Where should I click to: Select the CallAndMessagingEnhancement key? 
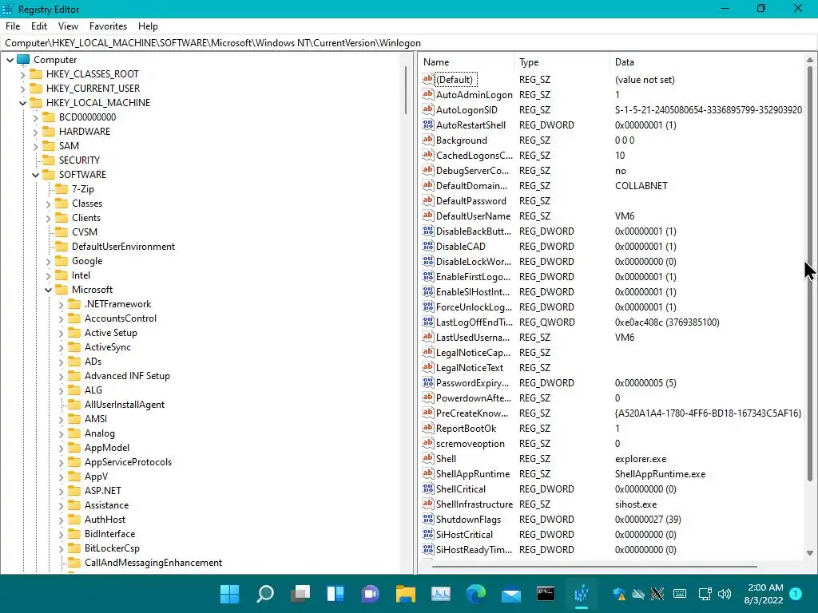(153, 563)
